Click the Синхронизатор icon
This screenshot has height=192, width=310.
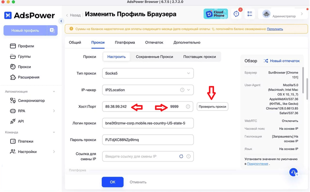13,101
